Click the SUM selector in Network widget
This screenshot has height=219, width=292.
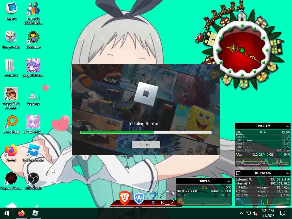click(263, 196)
